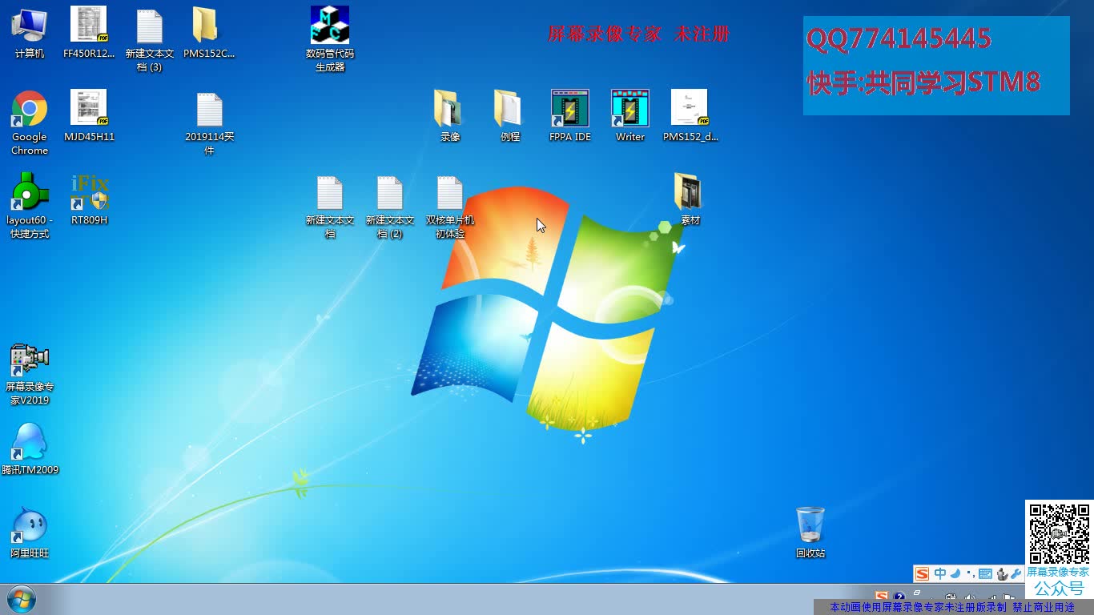Select the PMS152C folder icon
The image size is (1094, 615).
209,34
